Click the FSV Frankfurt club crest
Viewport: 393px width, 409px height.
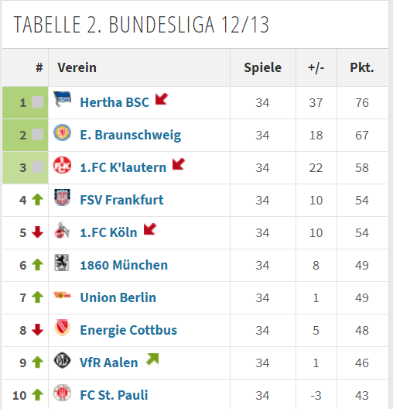click(x=62, y=198)
